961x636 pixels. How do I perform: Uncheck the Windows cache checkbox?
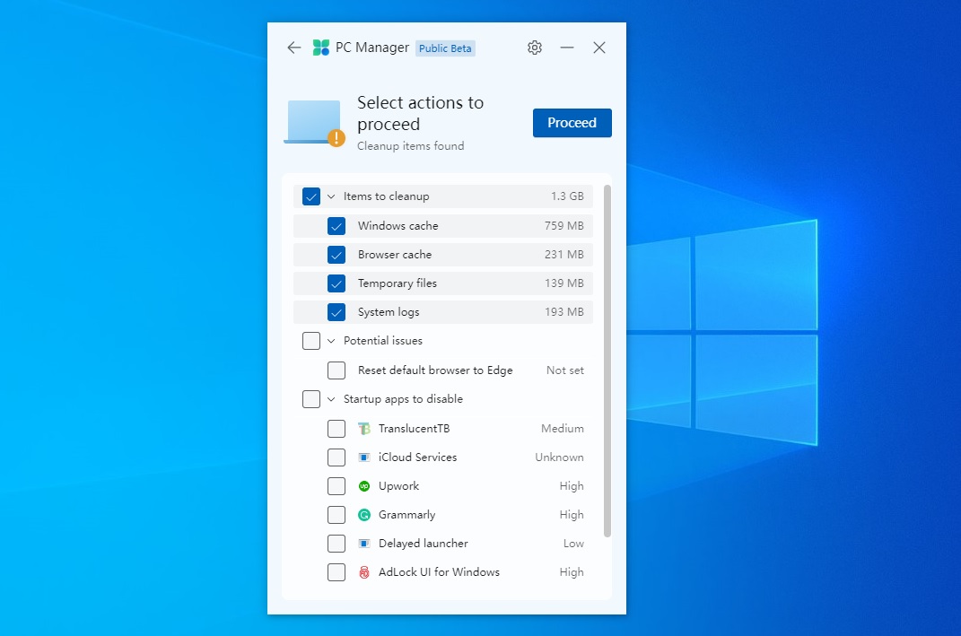pos(336,226)
